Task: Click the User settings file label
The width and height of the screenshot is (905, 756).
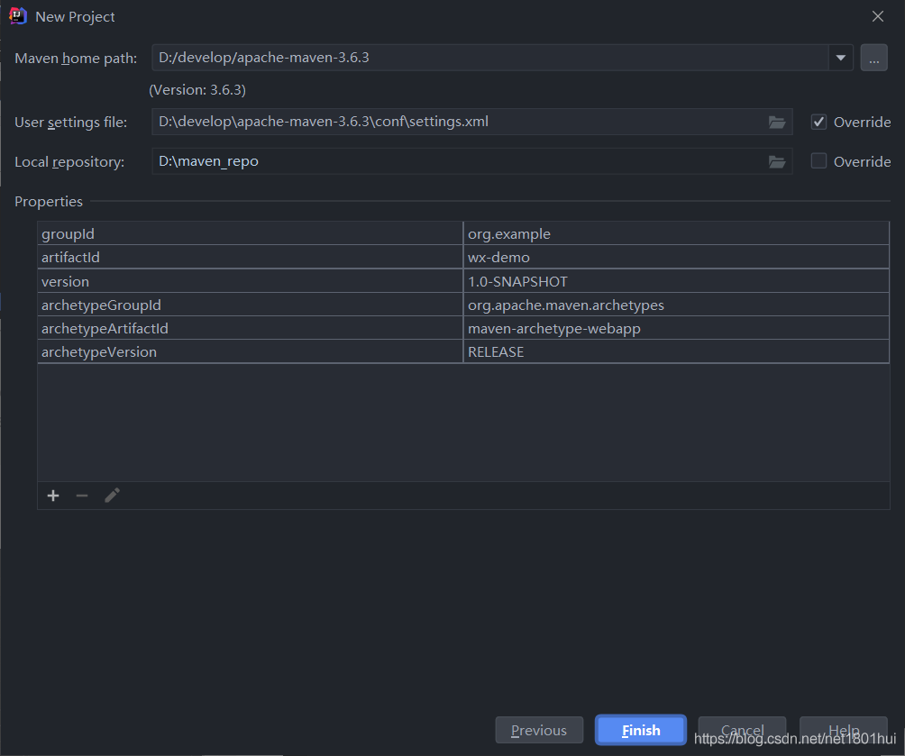Action: 70,123
